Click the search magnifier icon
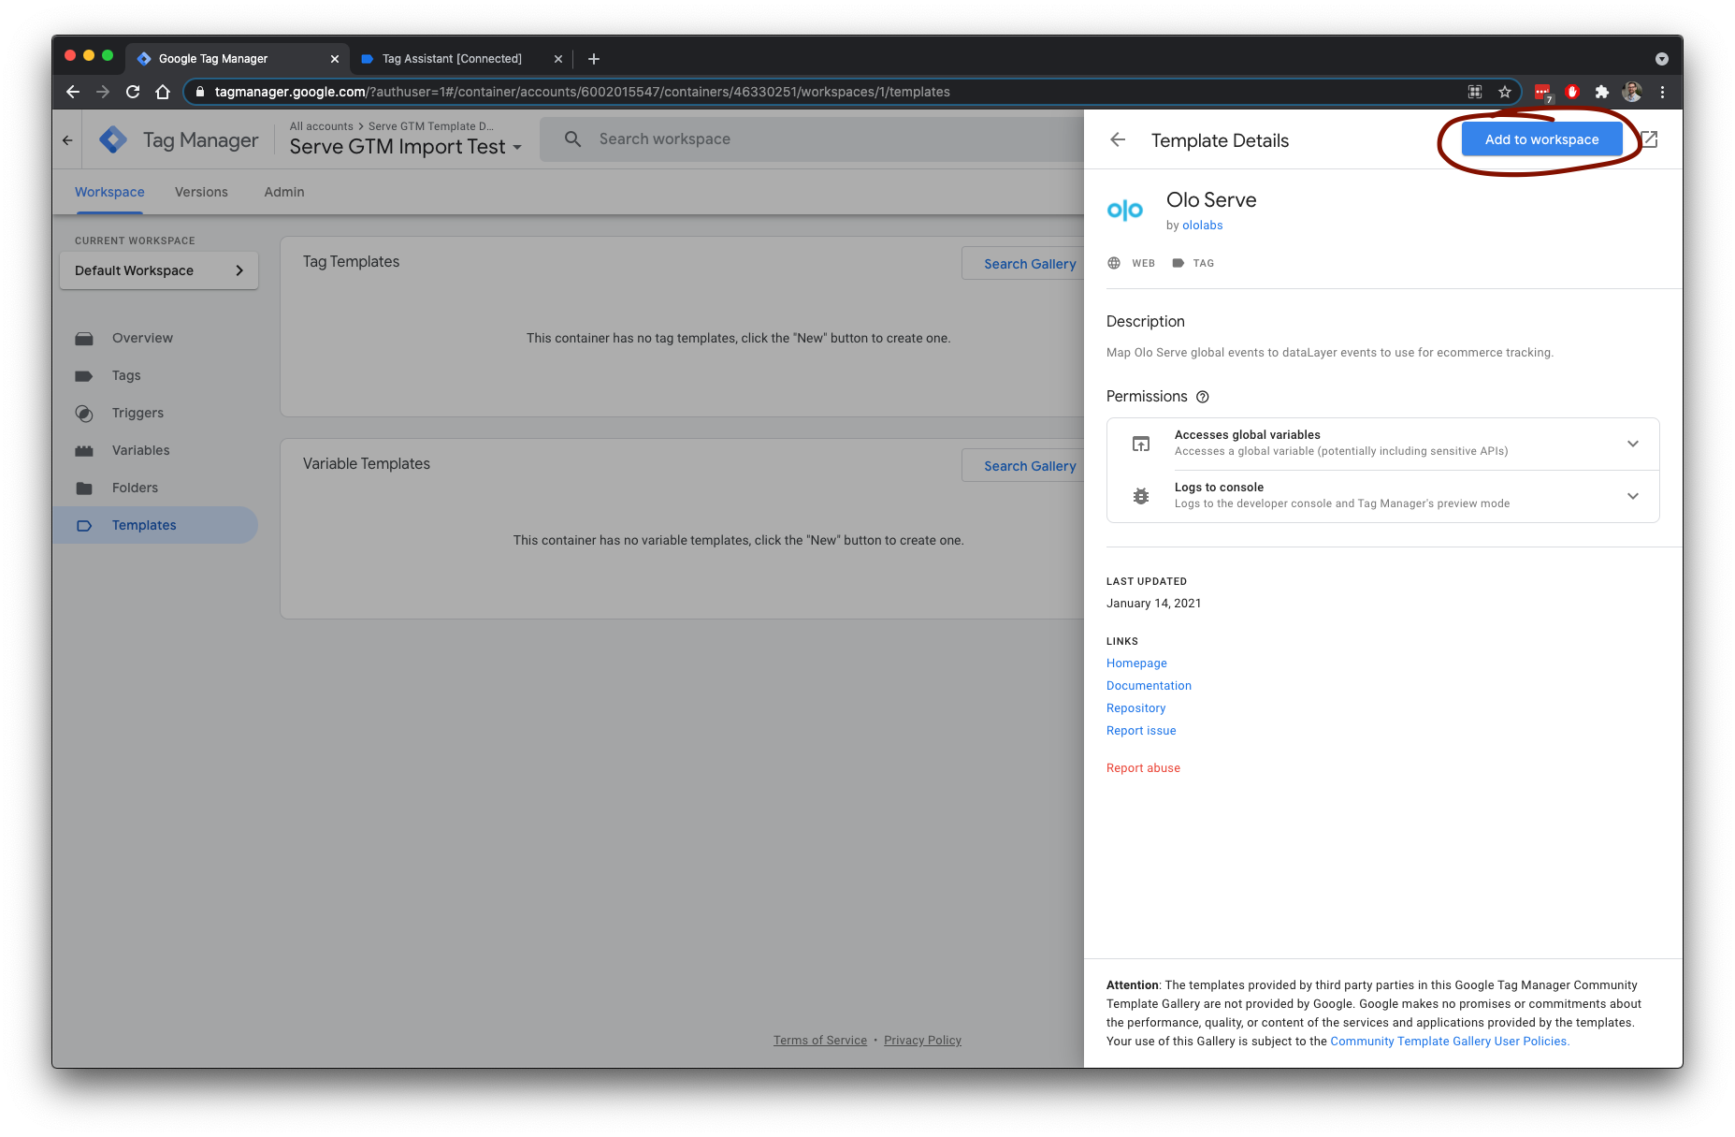 click(573, 139)
